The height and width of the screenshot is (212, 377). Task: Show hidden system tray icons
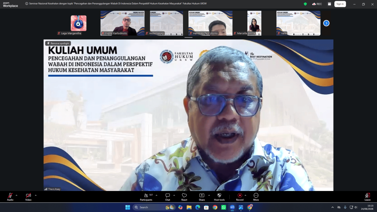click(332, 207)
